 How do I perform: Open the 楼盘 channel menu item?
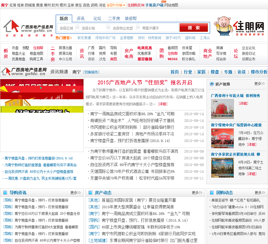pyautogui.click(x=215, y=72)
